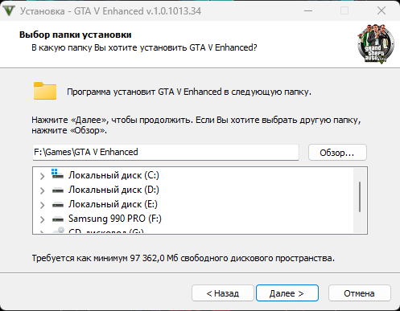Select the Local Disk (E:) drive icon

[58, 205]
